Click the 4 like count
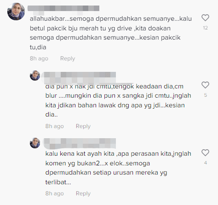The image size is (218, 205). pos(206,163)
